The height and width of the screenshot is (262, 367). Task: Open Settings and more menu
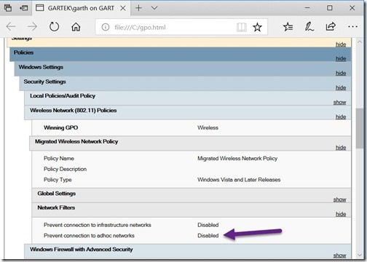[x=352, y=27]
